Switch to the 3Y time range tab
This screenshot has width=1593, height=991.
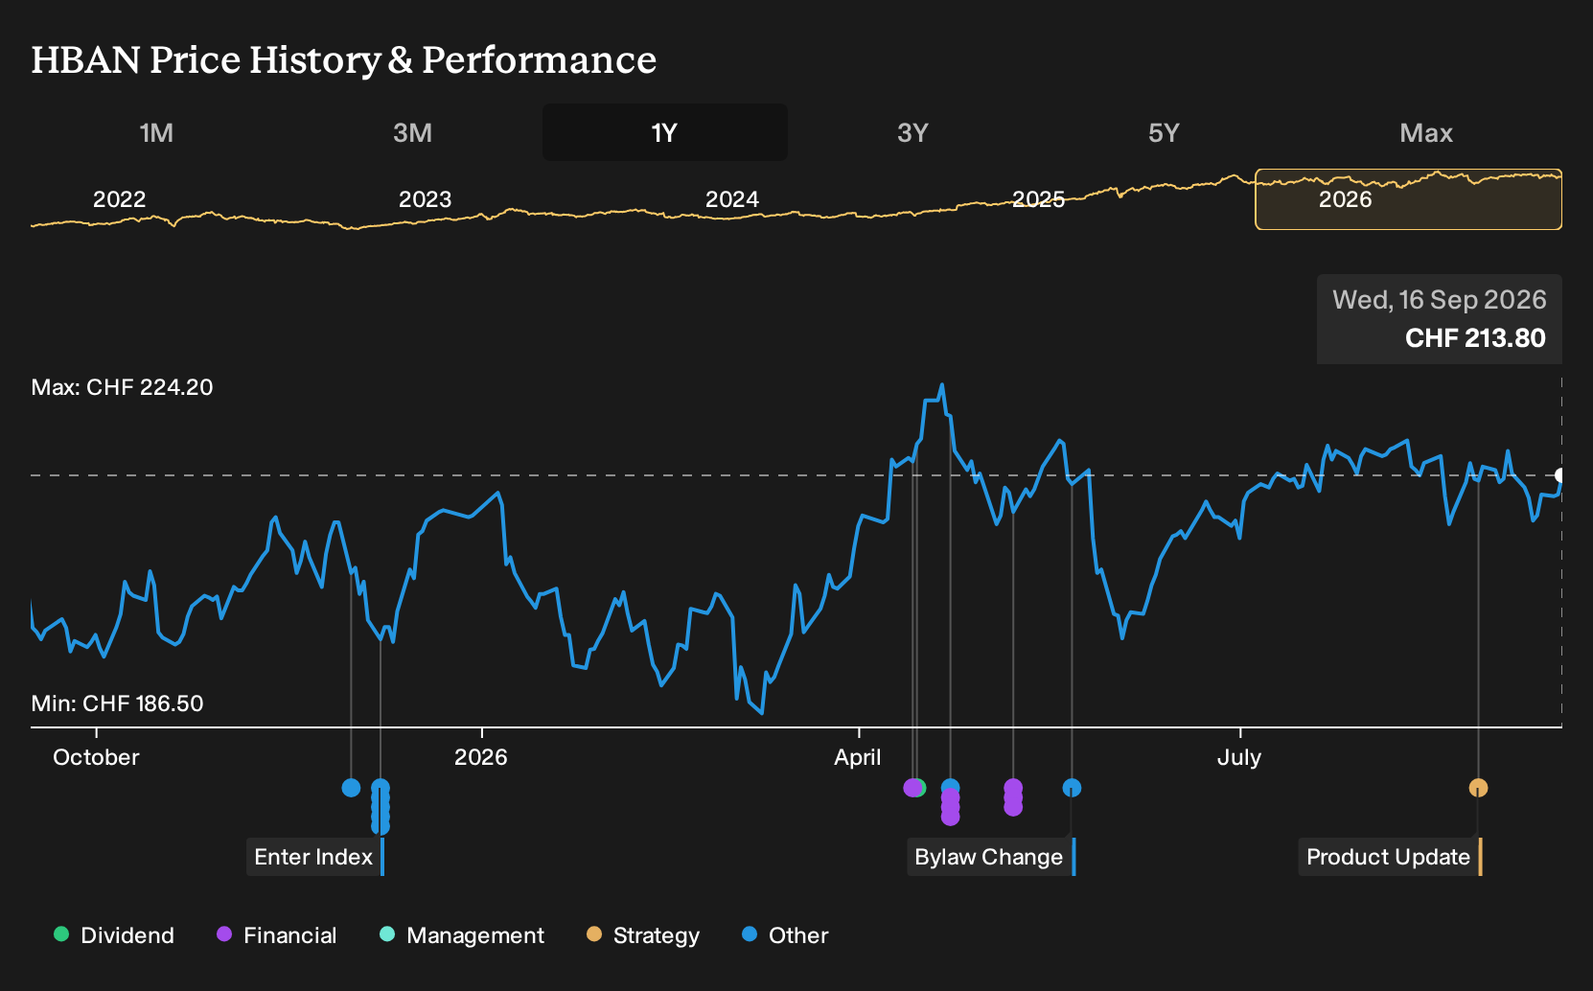coord(912,132)
